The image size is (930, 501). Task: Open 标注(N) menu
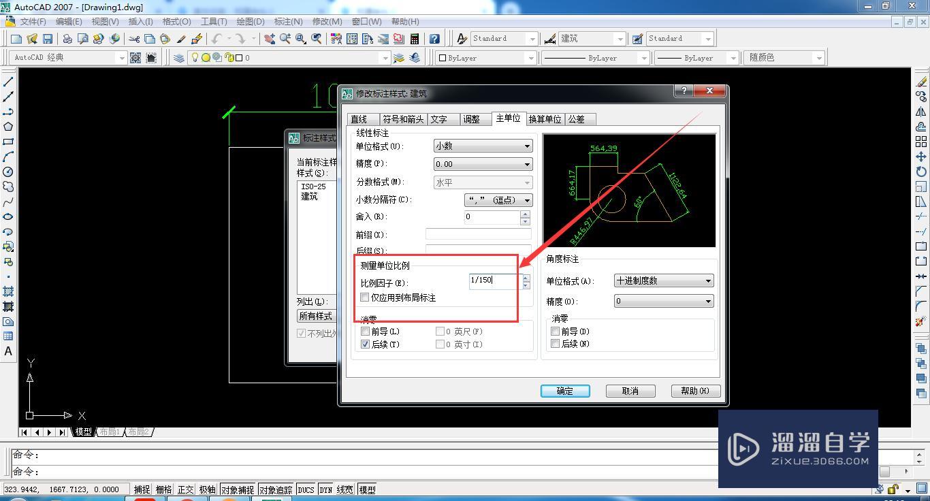coord(288,22)
